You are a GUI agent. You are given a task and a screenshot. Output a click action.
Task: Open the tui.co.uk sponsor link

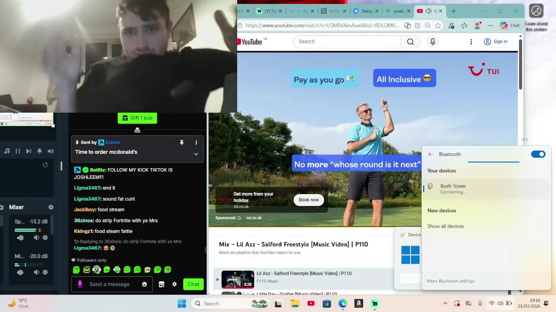click(x=254, y=218)
